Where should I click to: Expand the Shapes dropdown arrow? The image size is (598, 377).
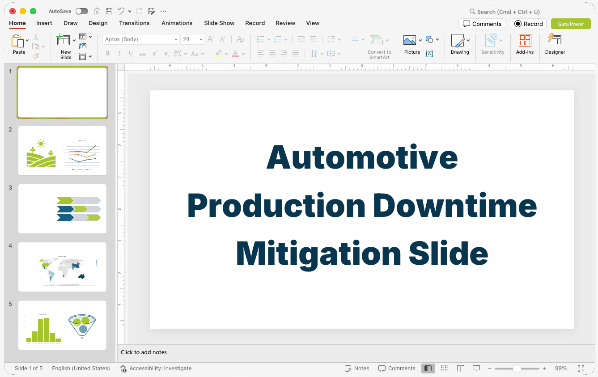click(437, 39)
